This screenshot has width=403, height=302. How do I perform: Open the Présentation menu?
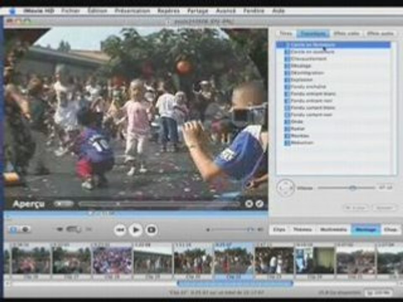pos(132,11)
